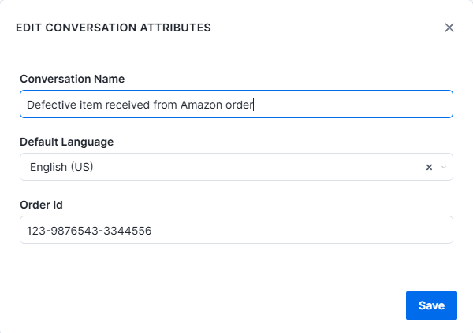
Task: Focus the Conversation Name input field
Action: click(236, 104)
